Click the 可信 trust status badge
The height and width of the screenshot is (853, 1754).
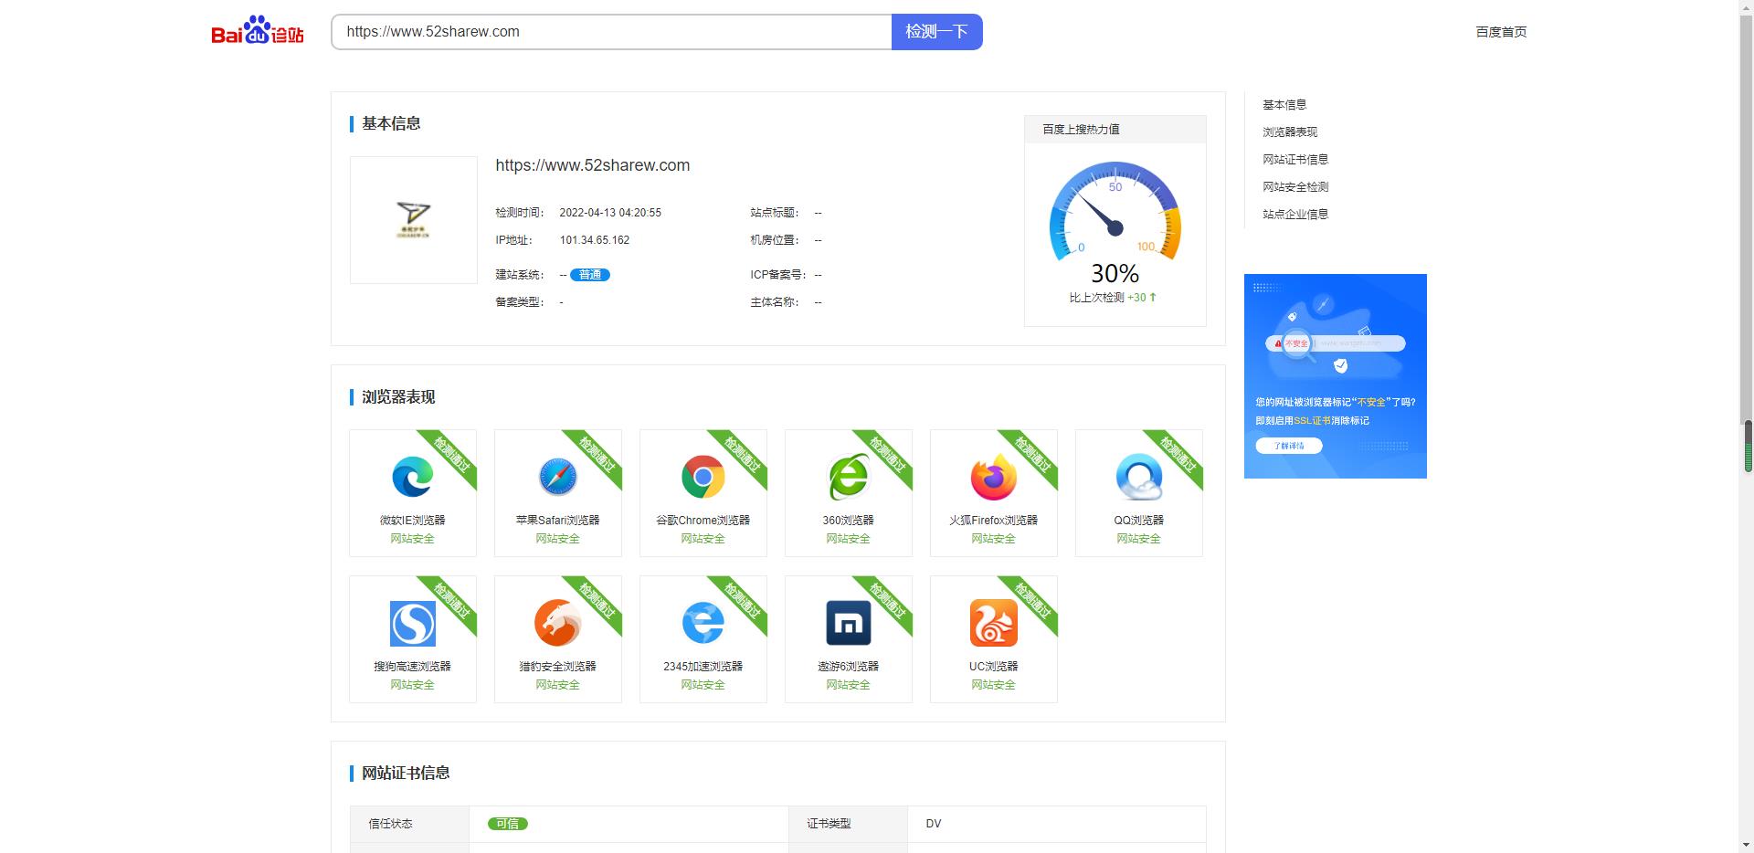[x=507, y=824]
